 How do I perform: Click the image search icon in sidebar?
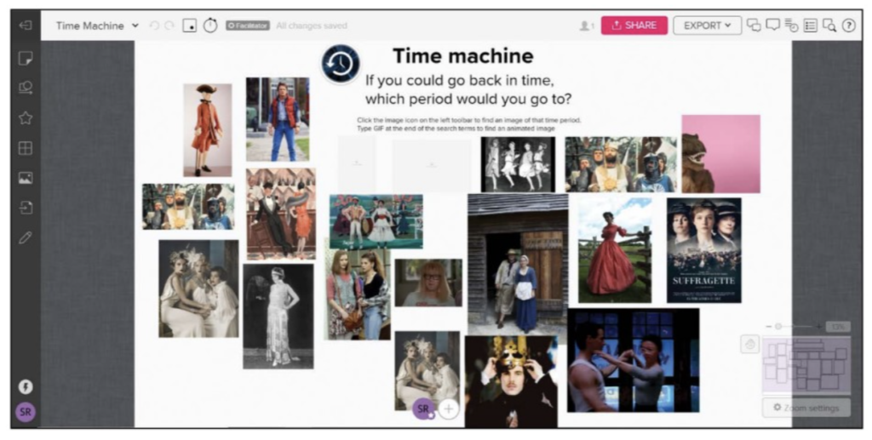click(26, 178)
